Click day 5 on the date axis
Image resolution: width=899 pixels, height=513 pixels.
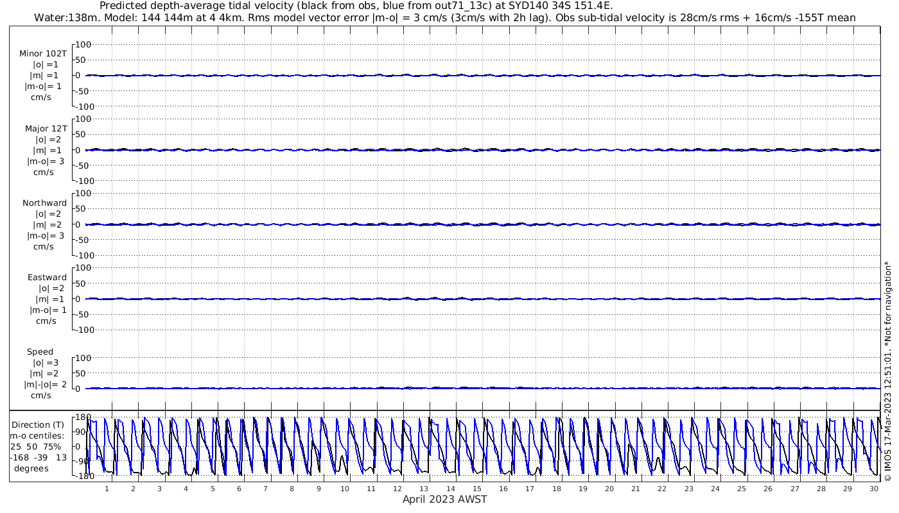213,489
